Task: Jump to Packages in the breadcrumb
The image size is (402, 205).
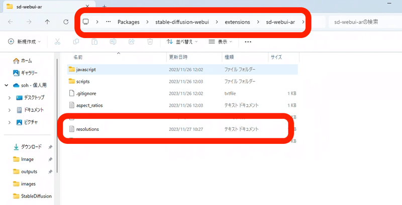Action: point(129,22)
